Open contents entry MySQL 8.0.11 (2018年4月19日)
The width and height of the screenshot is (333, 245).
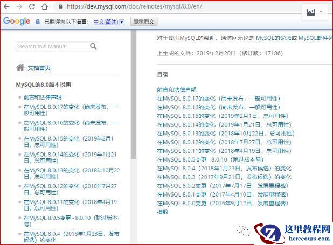224,151
